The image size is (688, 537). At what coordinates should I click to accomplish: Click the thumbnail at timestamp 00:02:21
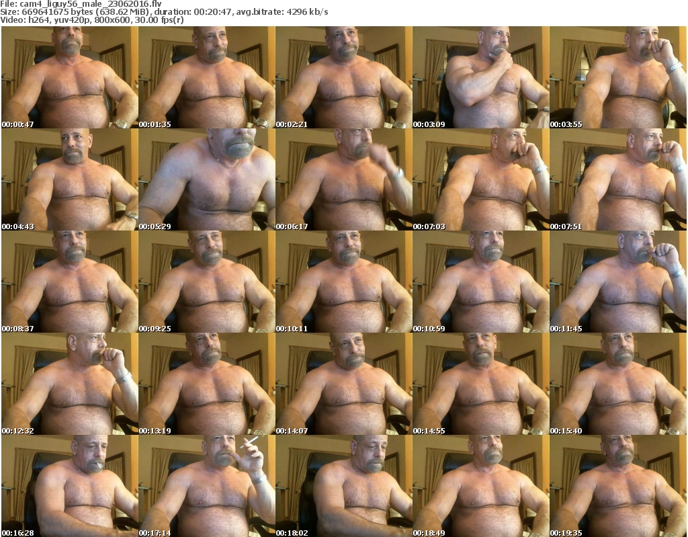[343, 77]
